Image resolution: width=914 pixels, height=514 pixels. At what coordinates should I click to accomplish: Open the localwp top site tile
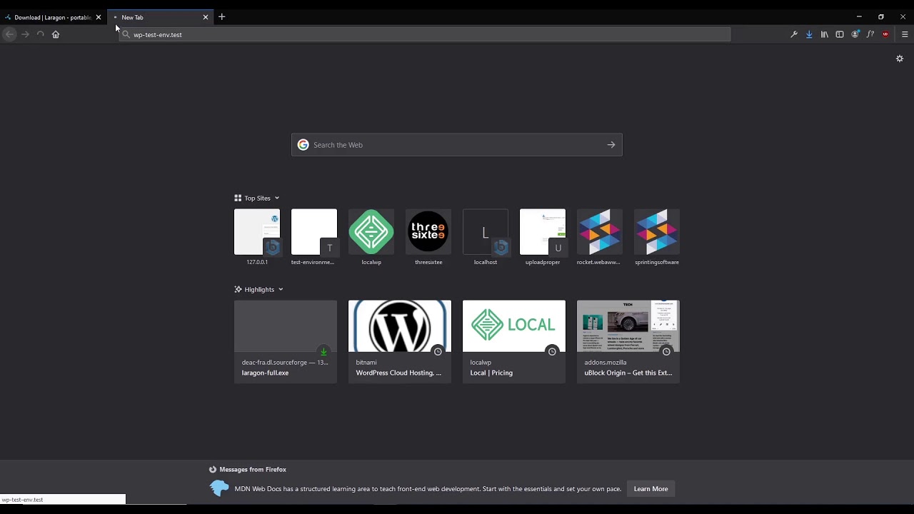(371, 238)
